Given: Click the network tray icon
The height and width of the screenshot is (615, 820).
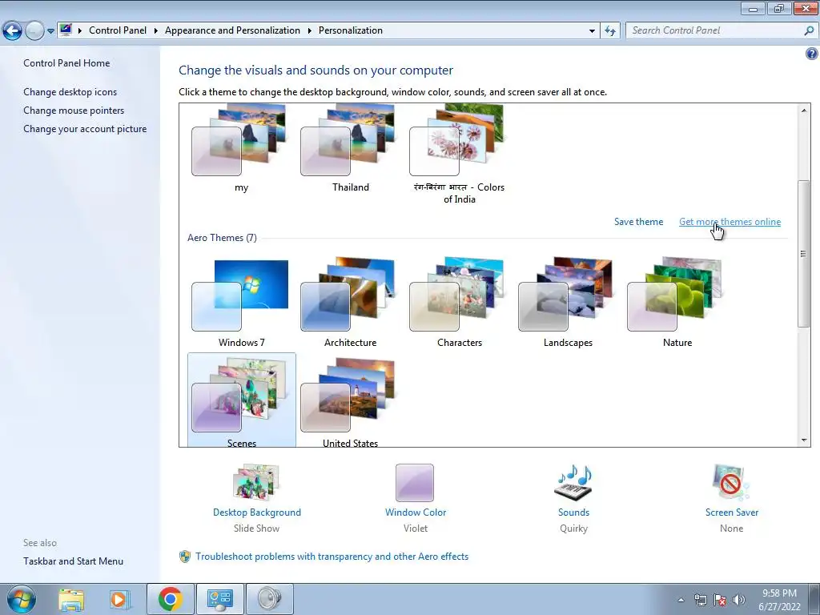Looking at the screenshot, I should point(700,601).
